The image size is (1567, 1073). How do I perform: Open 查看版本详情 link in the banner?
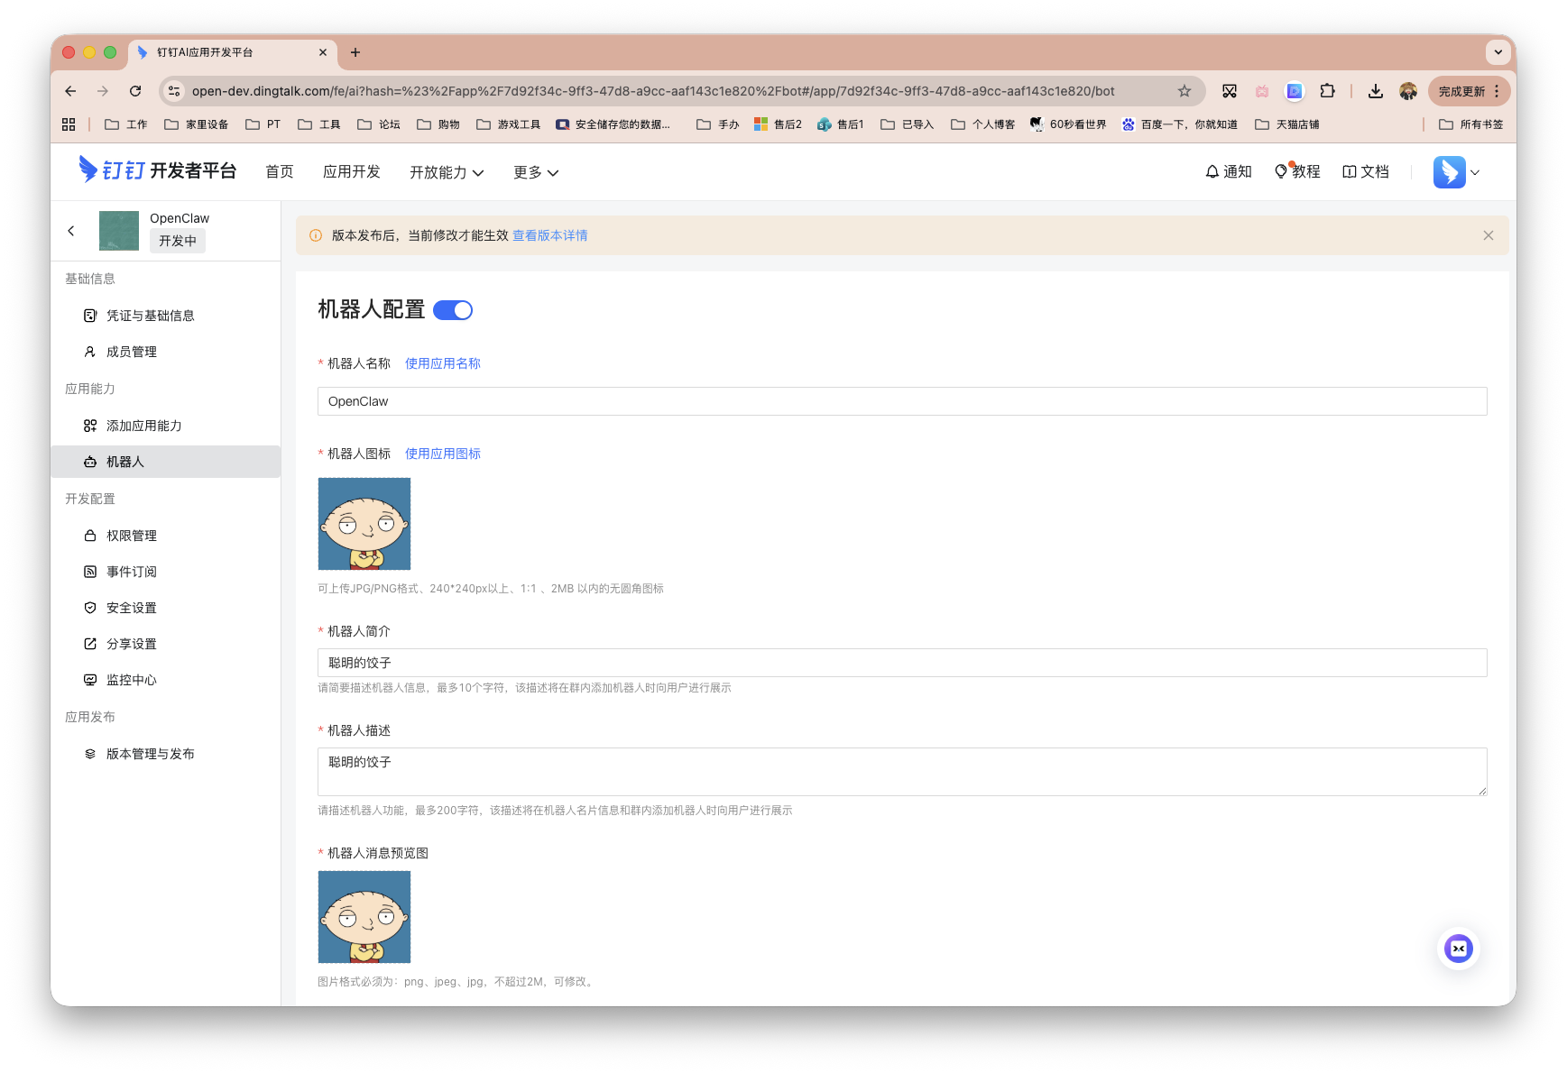click(x=549, y=235)
